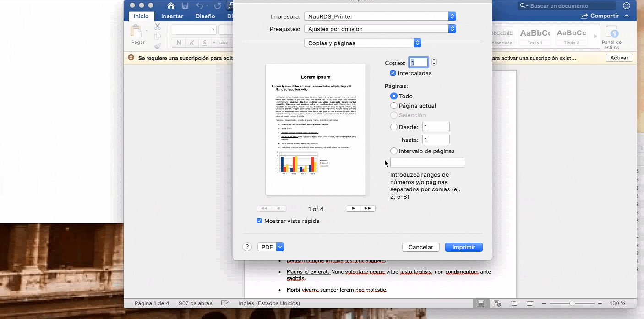Screen dimensions: 644x319
Task: Open the Panel de estilos
Action: point(612,37)
